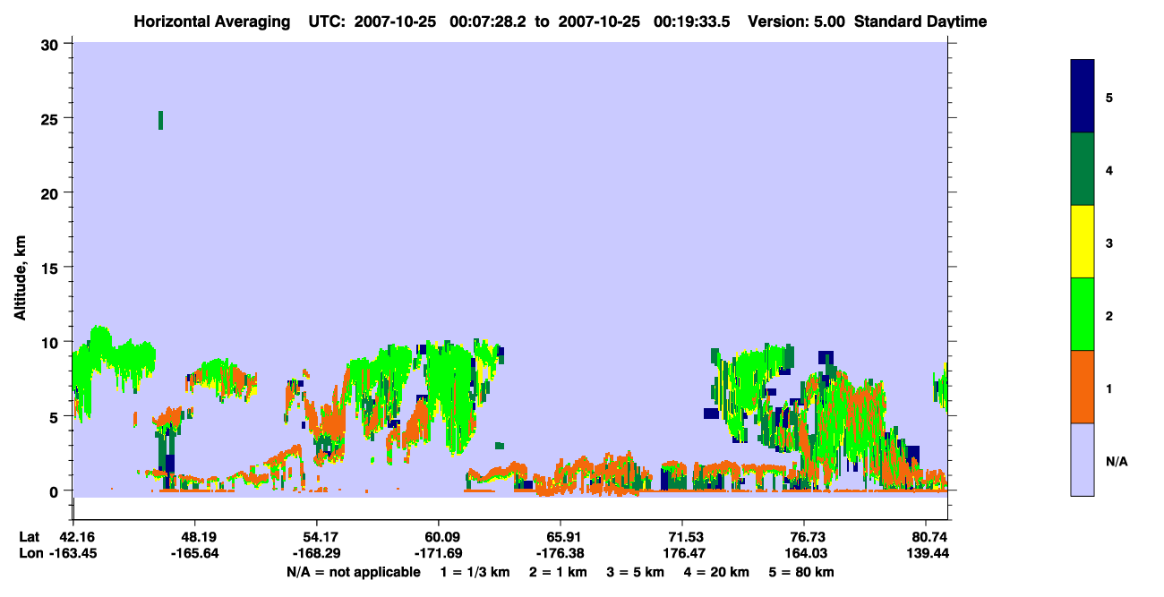The image size is (1164, 597).
Task: Click the bright green colorbar segment labeled 2
Action: pyautogui.click(x=1083, y=314)
